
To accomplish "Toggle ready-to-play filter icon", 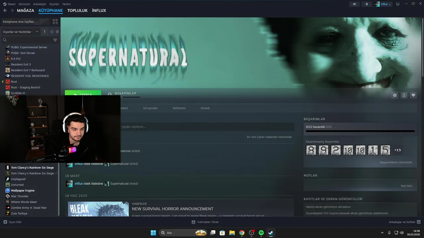I will pyautogui.click(x=57, y=32).
